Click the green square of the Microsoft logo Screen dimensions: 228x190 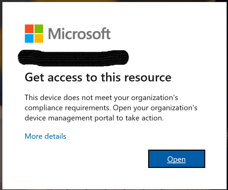point(39,29)
